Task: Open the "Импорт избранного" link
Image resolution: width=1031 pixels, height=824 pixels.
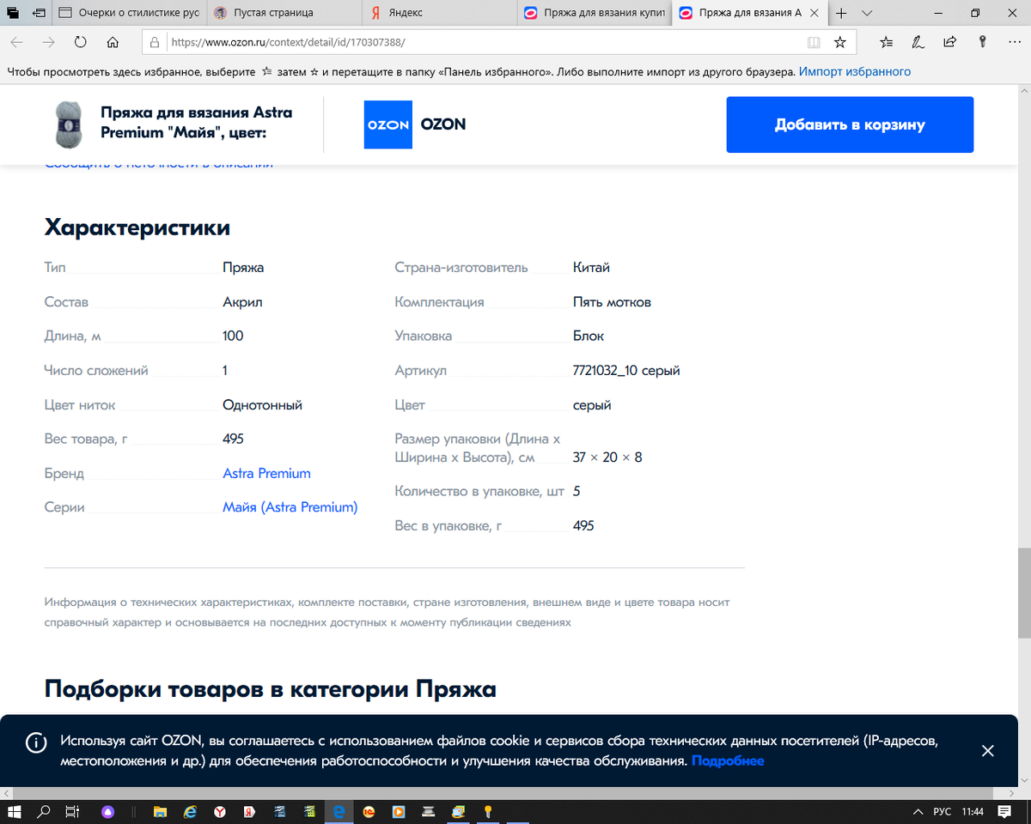Action: coord(853,71)
